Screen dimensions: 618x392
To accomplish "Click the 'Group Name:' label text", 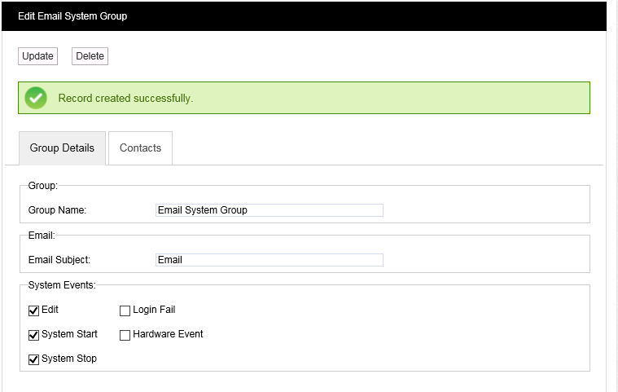I will (57, 210).
